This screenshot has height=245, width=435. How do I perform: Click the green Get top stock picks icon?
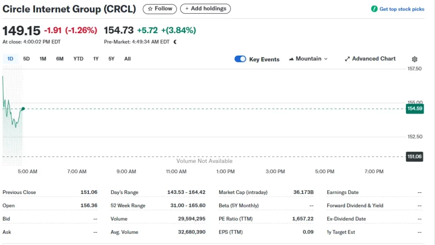(x=374, y=9)
